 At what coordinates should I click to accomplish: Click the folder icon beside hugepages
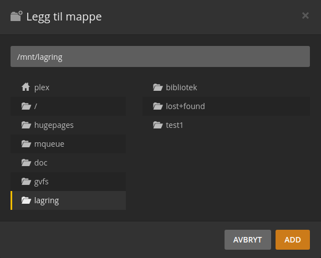tap(26, 125)
